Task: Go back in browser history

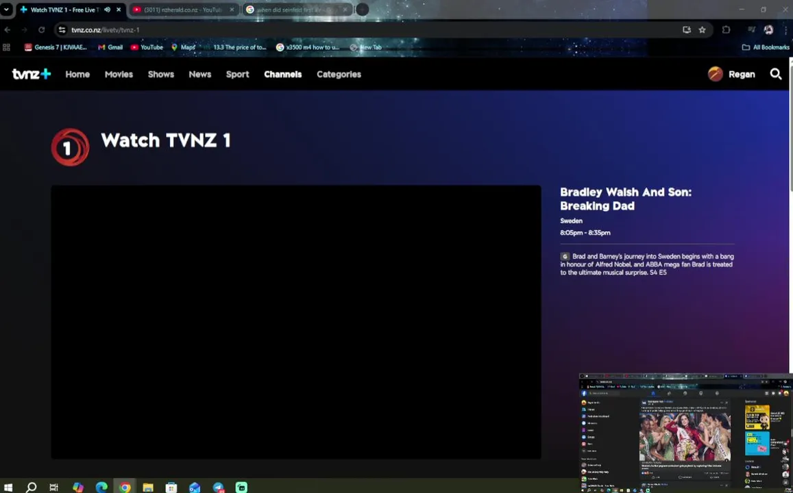Action: pos(7,30)
